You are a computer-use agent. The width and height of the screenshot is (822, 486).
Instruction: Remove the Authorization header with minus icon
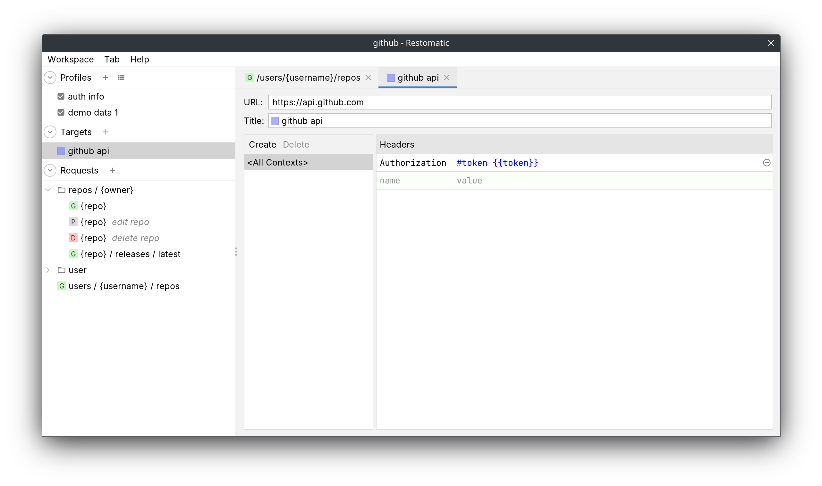pyautogui.click(x=767, y=163)
